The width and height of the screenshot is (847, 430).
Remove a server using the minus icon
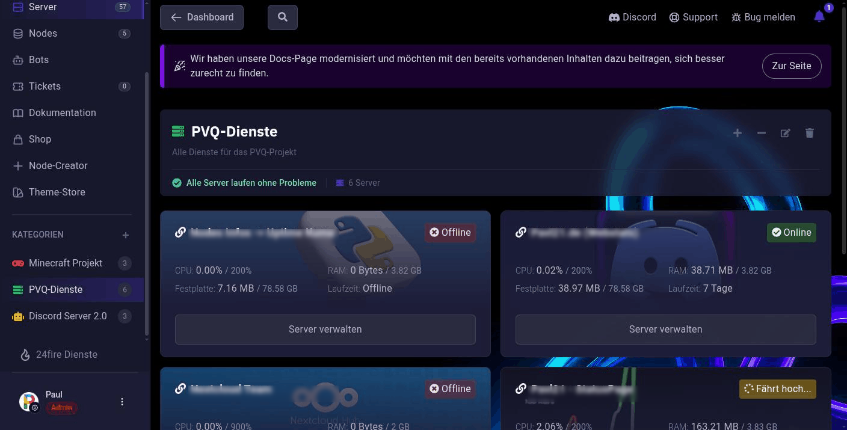click(762, 133)
